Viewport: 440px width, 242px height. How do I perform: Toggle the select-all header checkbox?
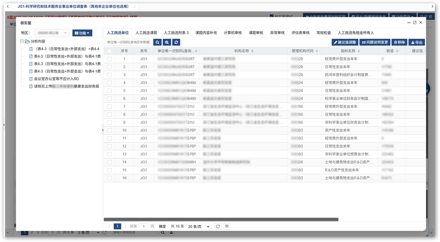tap(109, 51)
